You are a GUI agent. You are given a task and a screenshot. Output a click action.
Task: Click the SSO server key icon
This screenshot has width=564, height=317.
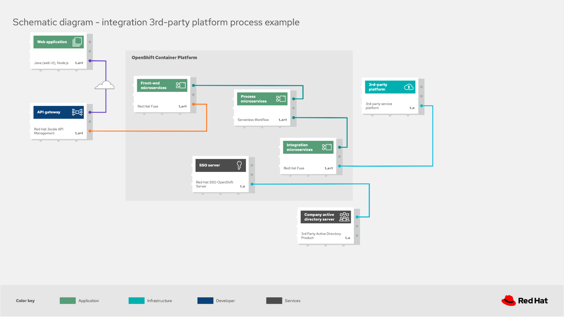239,165
